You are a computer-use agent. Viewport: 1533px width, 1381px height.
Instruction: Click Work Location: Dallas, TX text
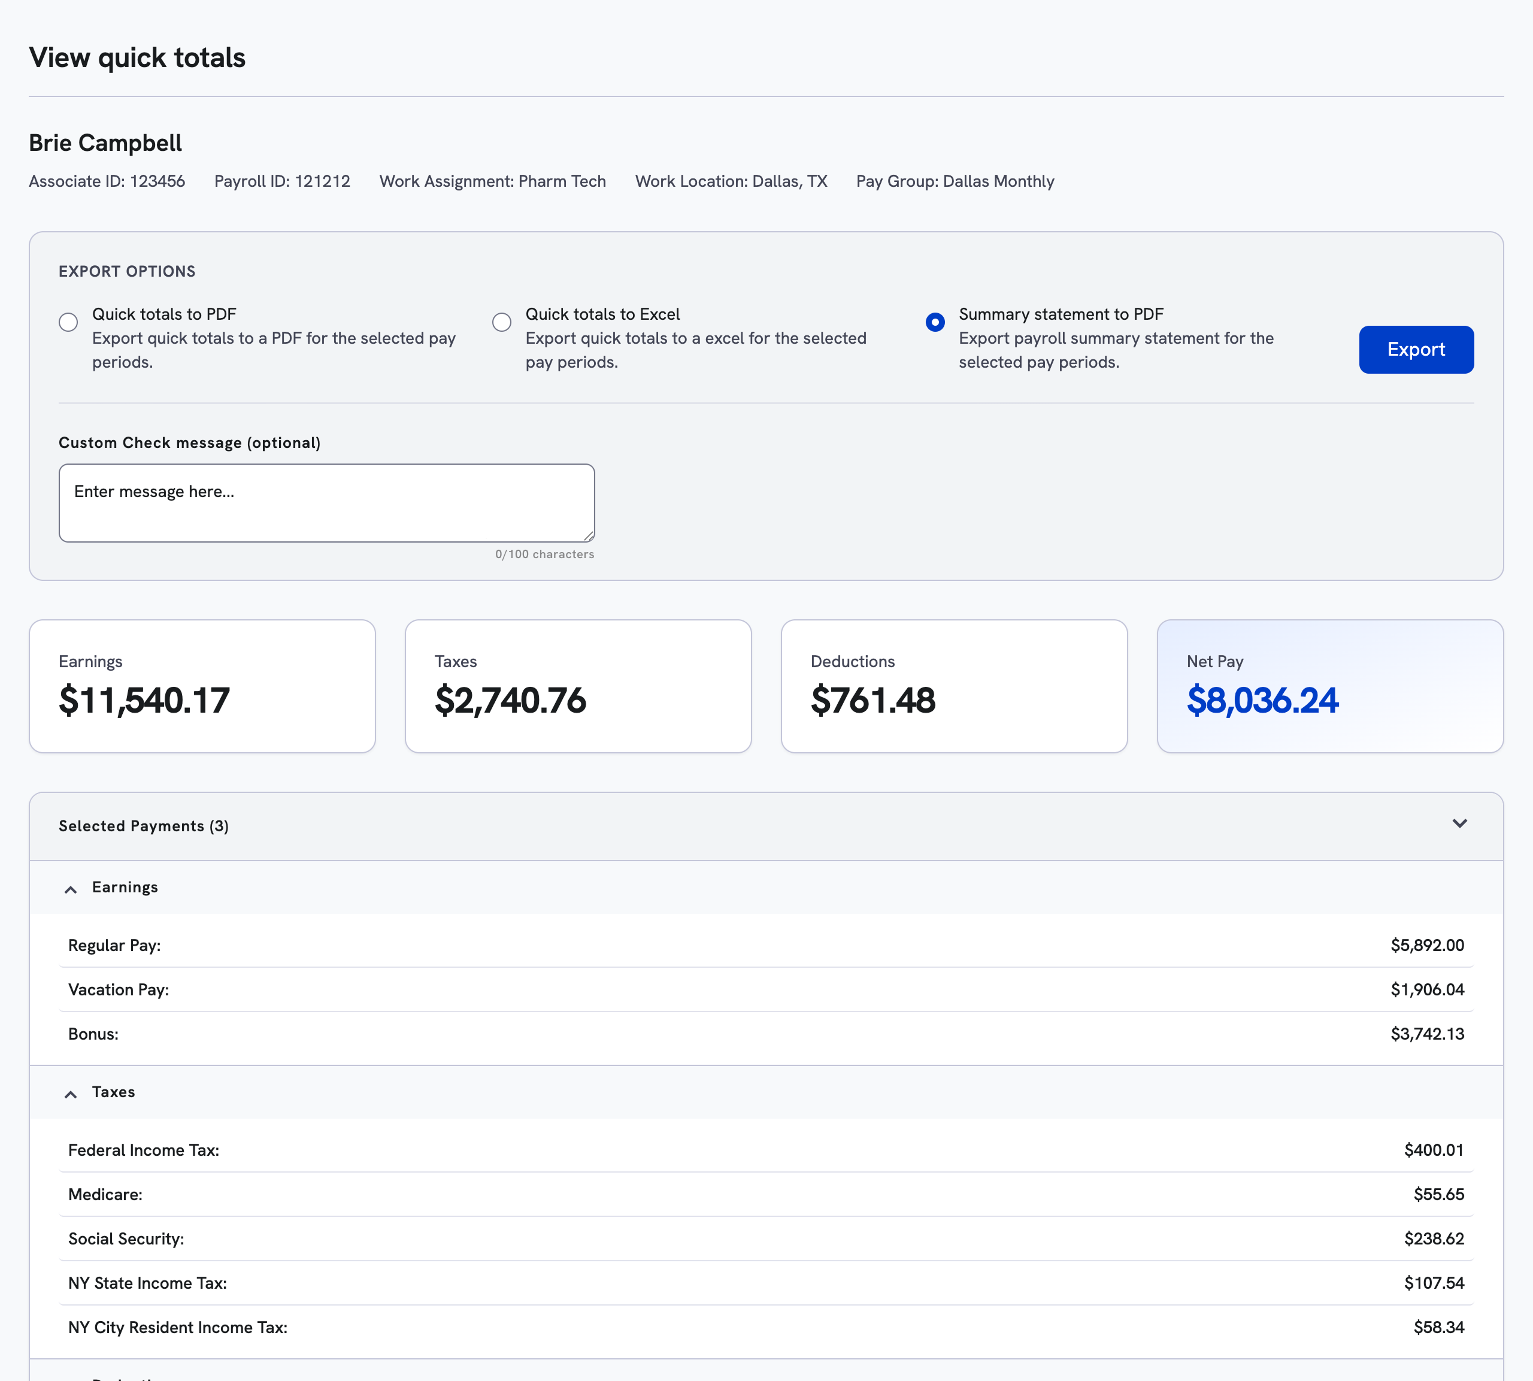click(x=731, y=181)
